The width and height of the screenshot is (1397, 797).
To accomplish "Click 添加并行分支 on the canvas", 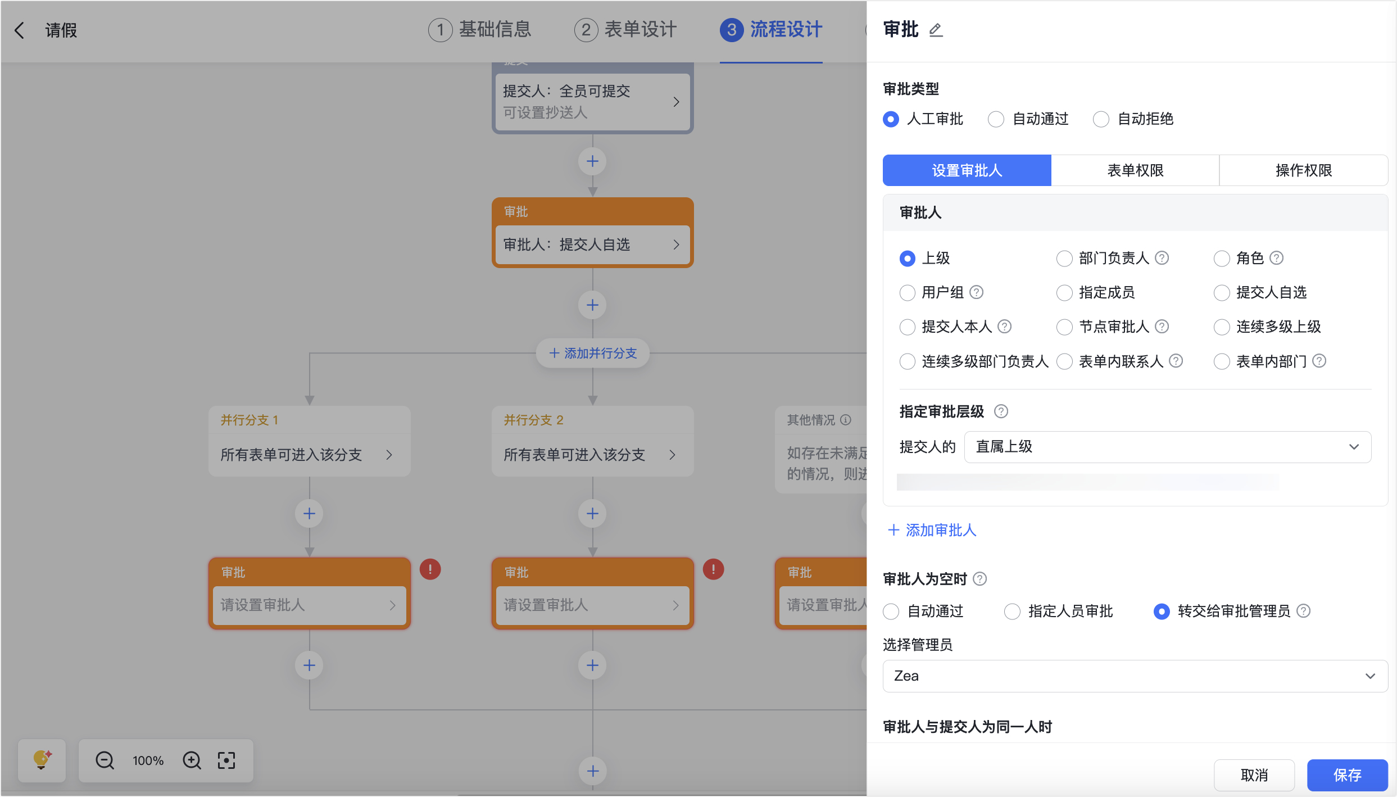I will [592, 354].
